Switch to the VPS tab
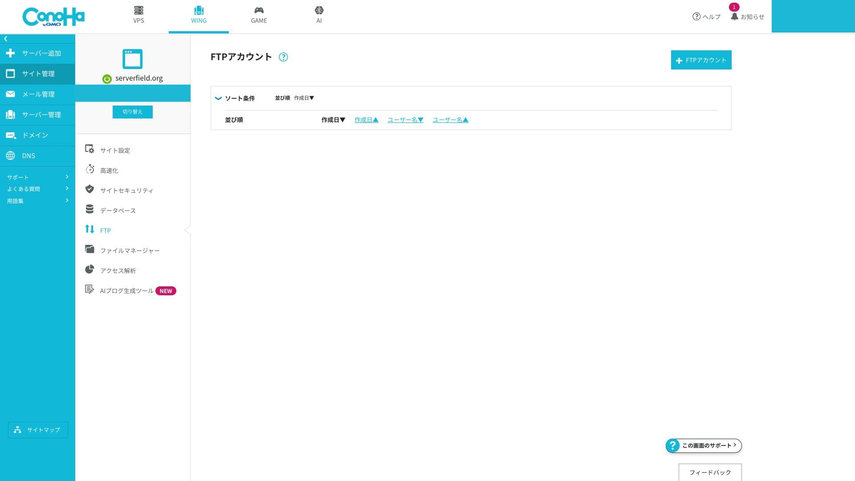855x481 pixels. [138, 15]
